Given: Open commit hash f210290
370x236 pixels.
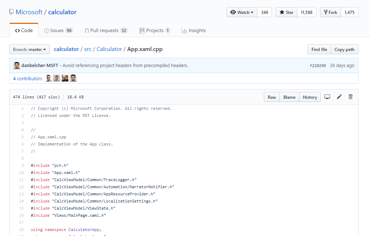Looking at the screenshot, I should [x=318, y=66].
